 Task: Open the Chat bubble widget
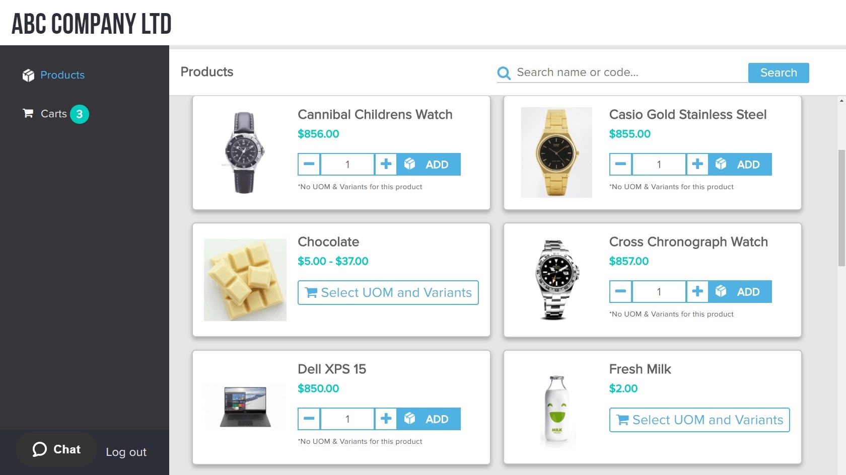56,449
